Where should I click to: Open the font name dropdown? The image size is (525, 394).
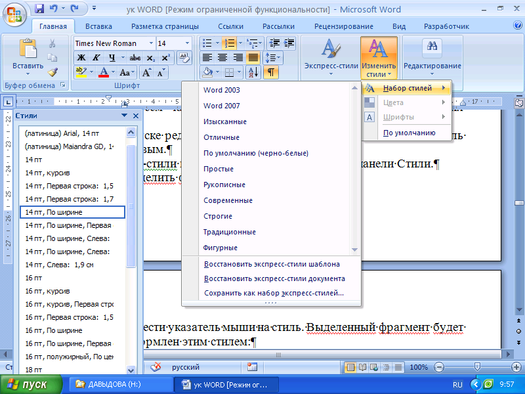coord(151,43)
